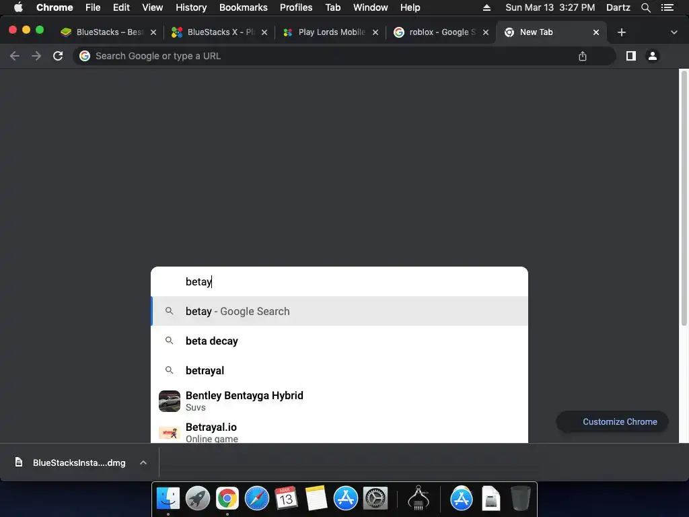This screenshot has width=689, height=517.
Task: Click the eject icon in menu bar
Action: 486,7
